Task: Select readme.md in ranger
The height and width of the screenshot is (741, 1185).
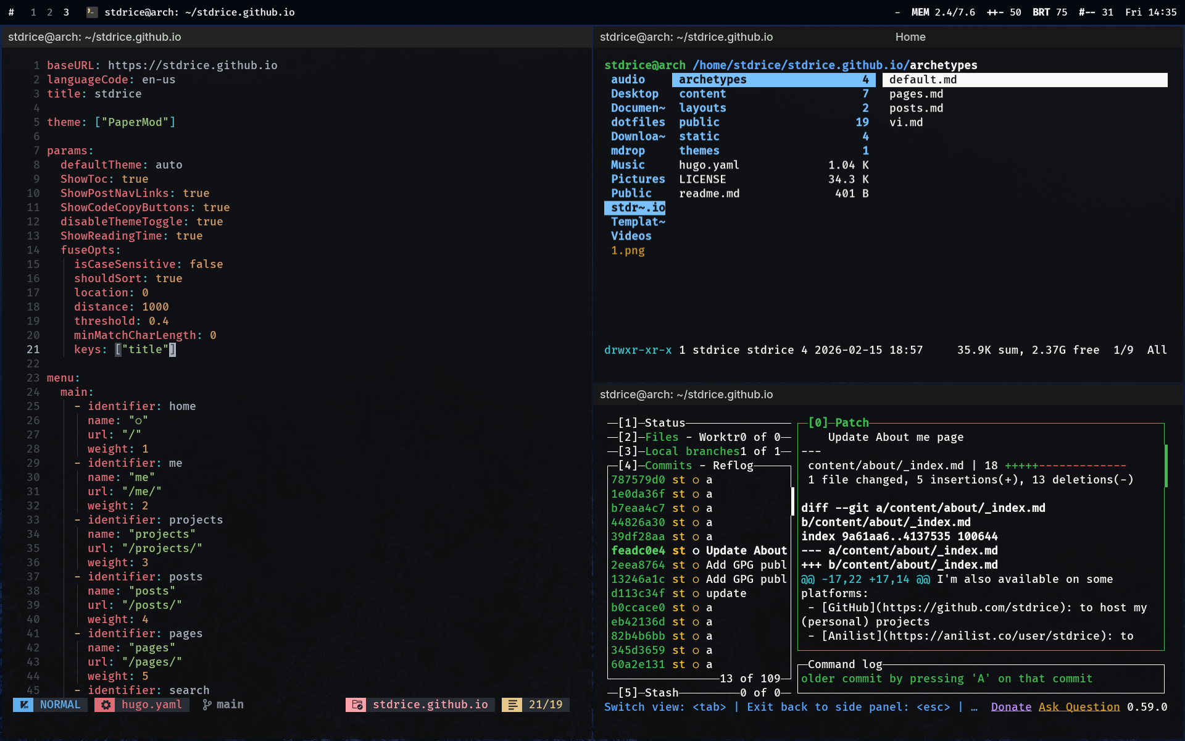Action: (x=774, y=193)
